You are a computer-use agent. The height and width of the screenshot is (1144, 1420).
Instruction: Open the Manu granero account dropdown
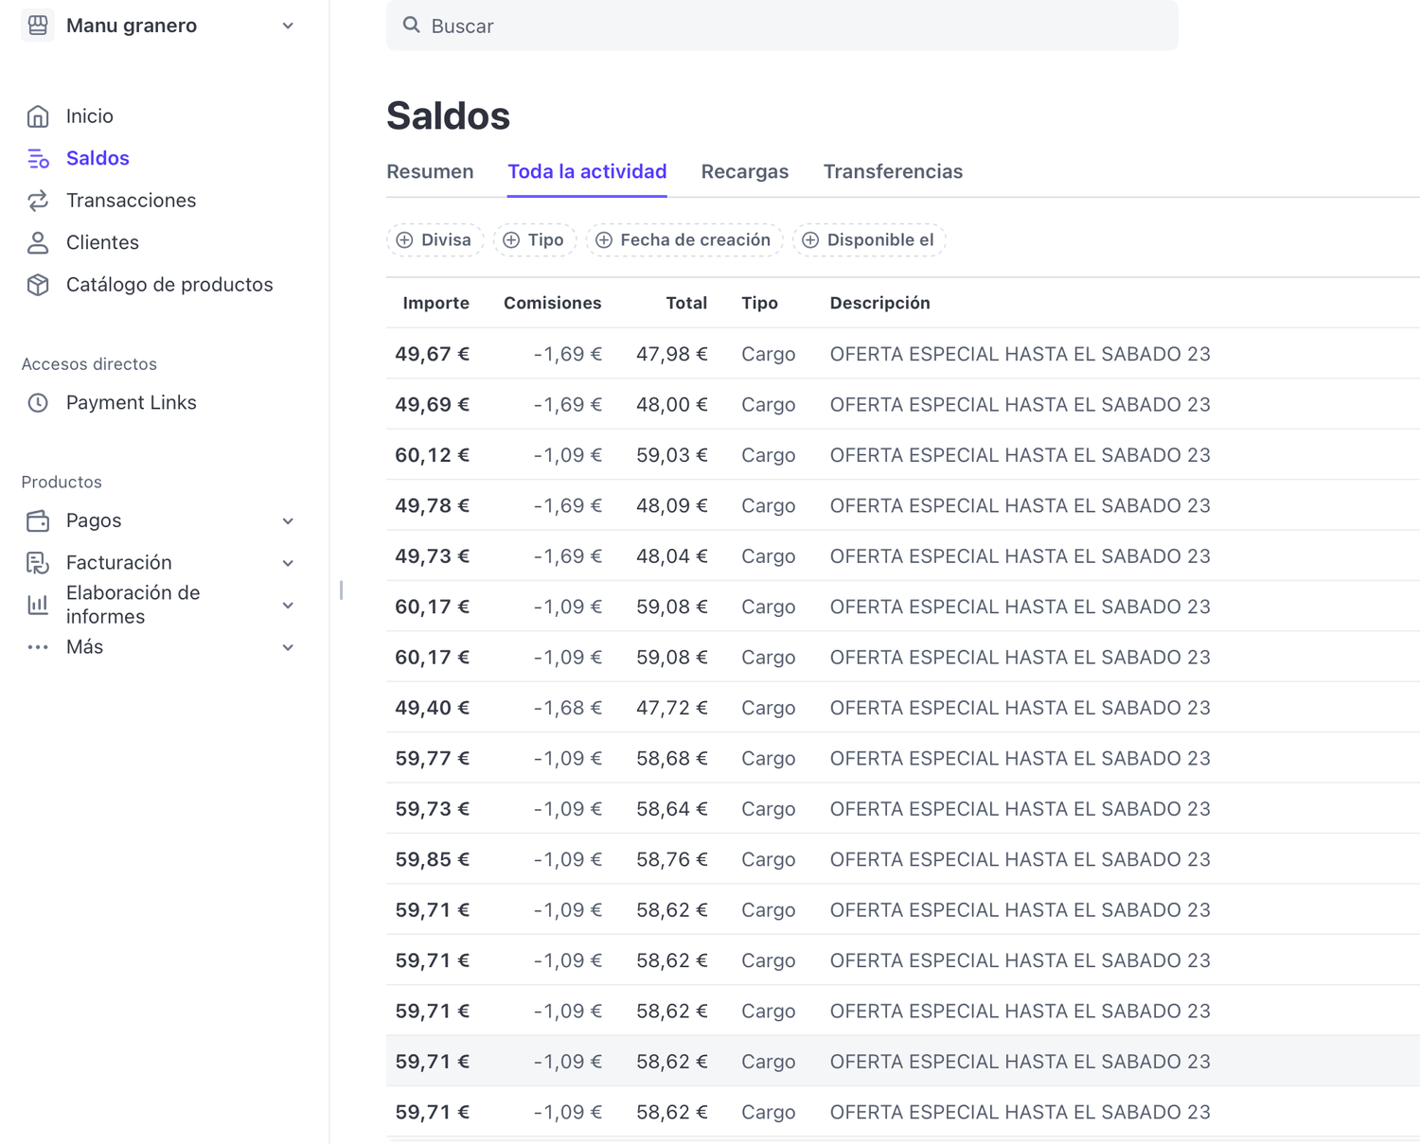click(288, 26)
